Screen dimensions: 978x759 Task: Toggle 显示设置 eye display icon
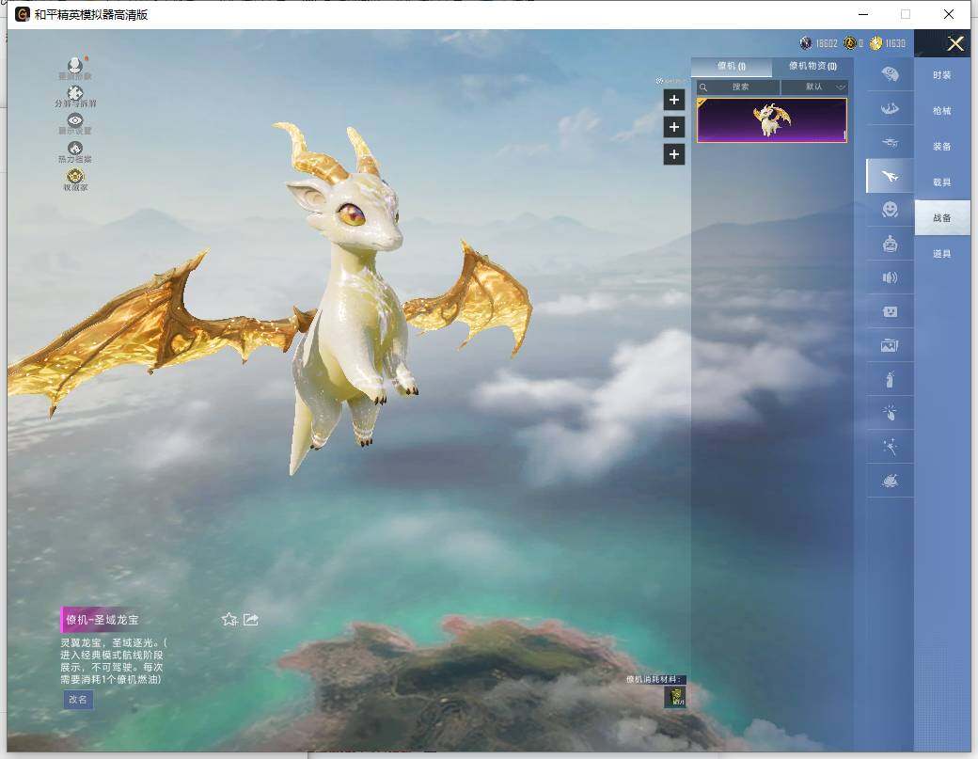tap(75, 121)
